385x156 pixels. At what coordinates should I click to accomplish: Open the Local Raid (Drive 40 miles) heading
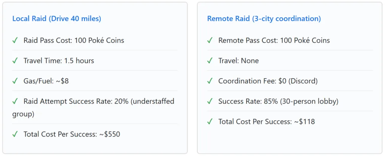pyautogui.click(x=57, y=19)
